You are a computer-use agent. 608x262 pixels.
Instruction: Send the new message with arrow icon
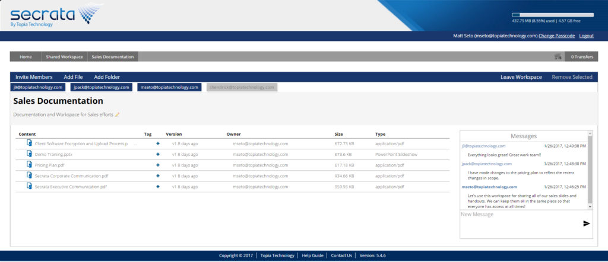pos(586,223)
